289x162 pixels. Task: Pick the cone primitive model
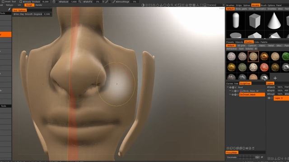pos(274,21)
